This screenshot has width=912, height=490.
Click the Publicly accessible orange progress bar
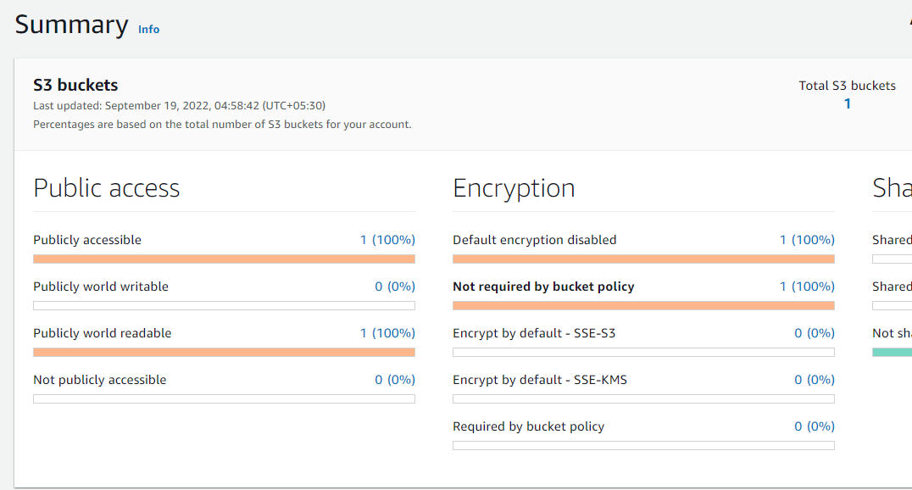224,259
